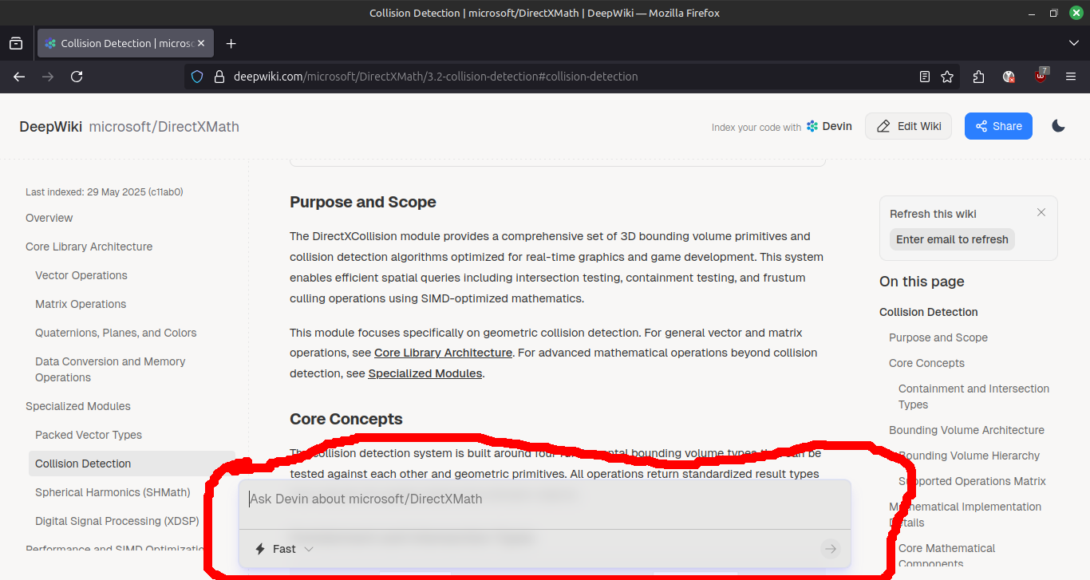Focus the Ask Devin input field
1090x580 pixels.
[x=543, y=500]
